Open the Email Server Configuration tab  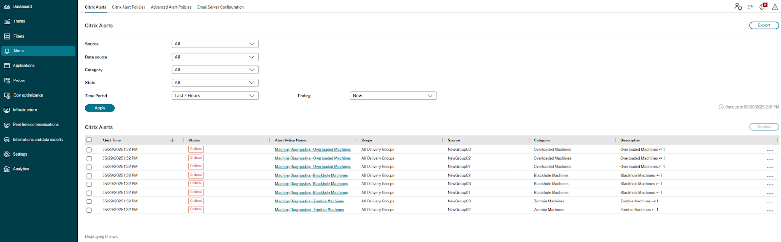click(x=220, y=7)
